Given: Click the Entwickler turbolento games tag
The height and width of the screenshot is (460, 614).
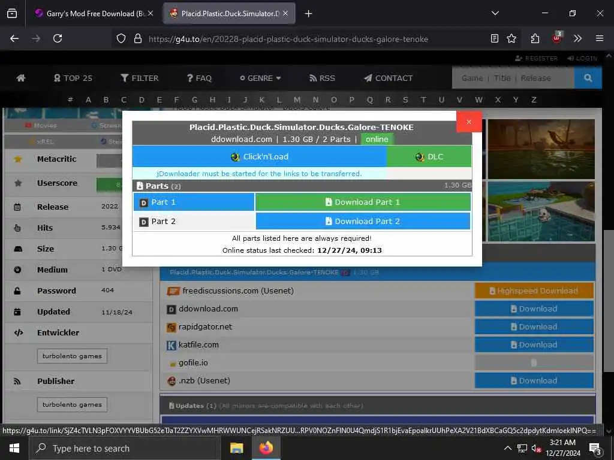Looking at the screenshot, I should 72,356.
